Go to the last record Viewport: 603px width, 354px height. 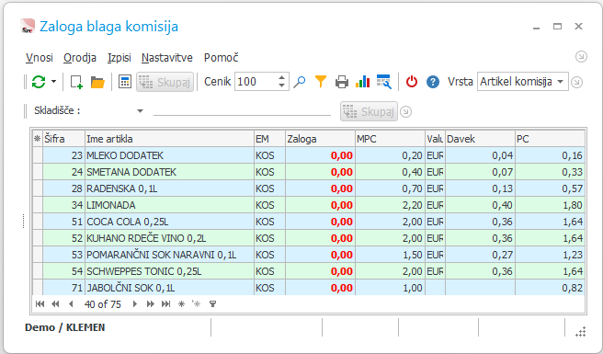pyautogui.click(x=165, y=304)
